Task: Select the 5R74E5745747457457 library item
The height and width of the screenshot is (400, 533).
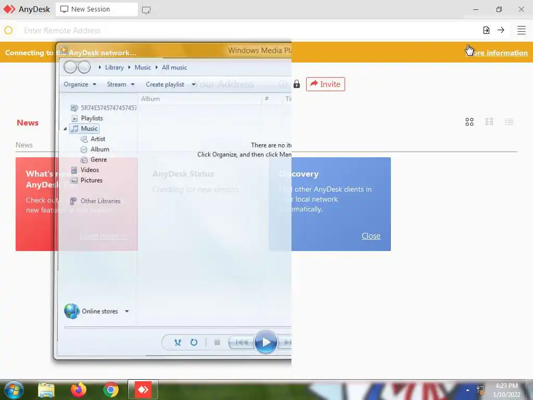Action: (x=104, y=108)
